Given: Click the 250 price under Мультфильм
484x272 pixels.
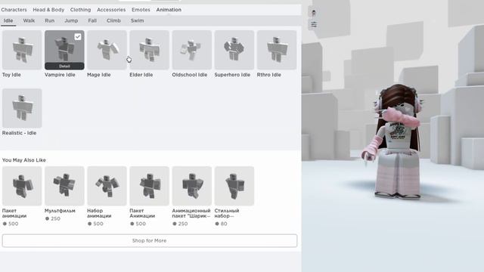Looking at the screenshot, I should point(53,218).
